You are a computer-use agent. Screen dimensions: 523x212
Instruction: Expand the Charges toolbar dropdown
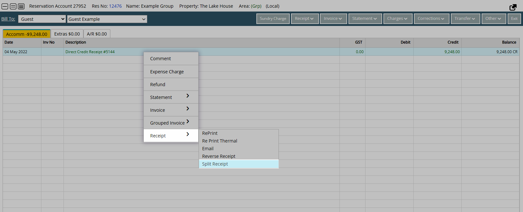point(398,19)
